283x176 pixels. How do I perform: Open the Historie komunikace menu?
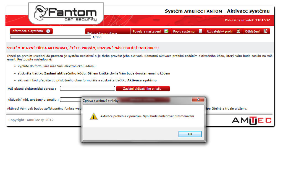108,31
